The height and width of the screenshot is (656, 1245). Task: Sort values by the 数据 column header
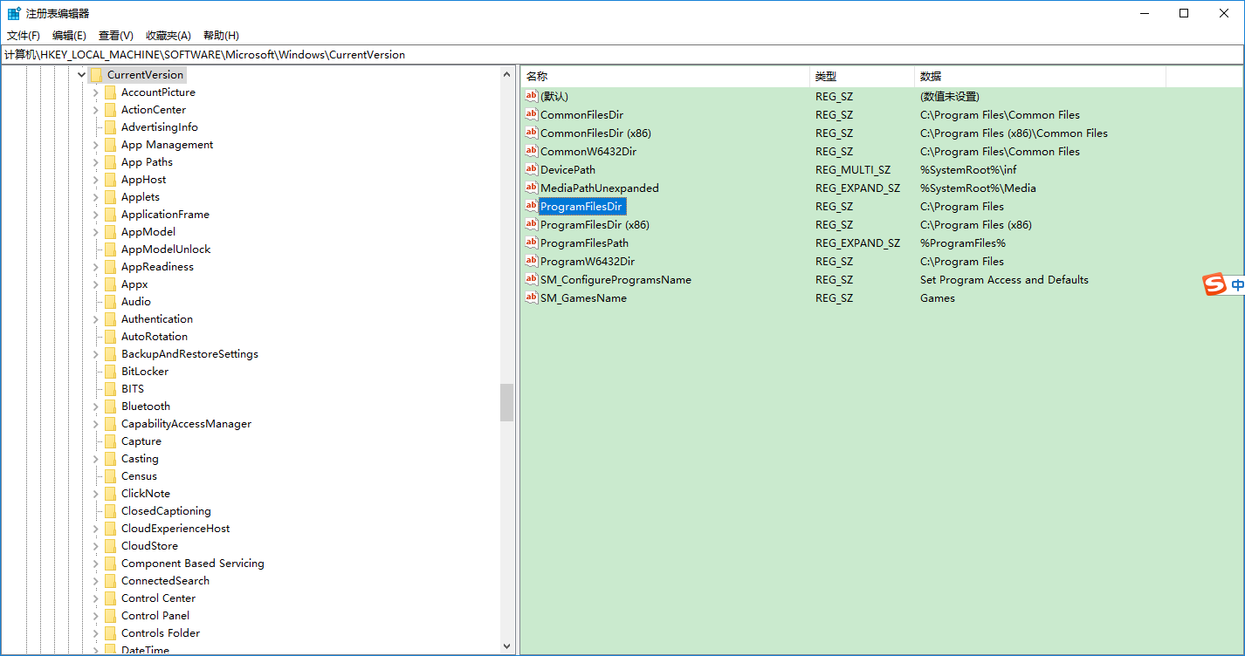pos(1041,77)
